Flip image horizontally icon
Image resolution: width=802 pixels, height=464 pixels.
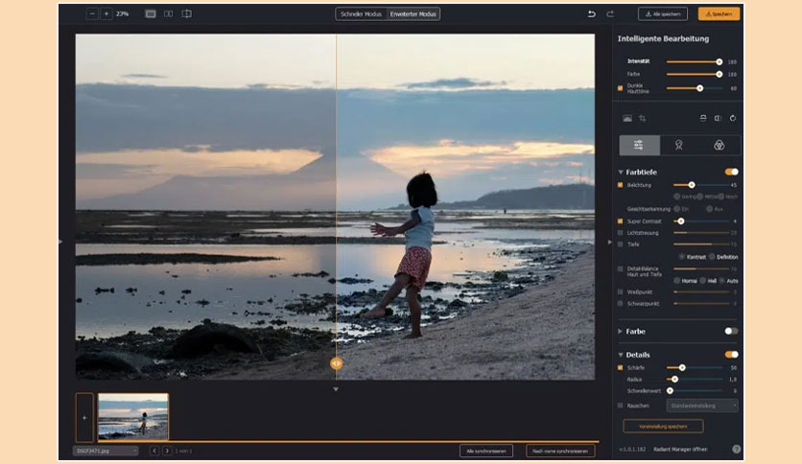pos(718,118)
